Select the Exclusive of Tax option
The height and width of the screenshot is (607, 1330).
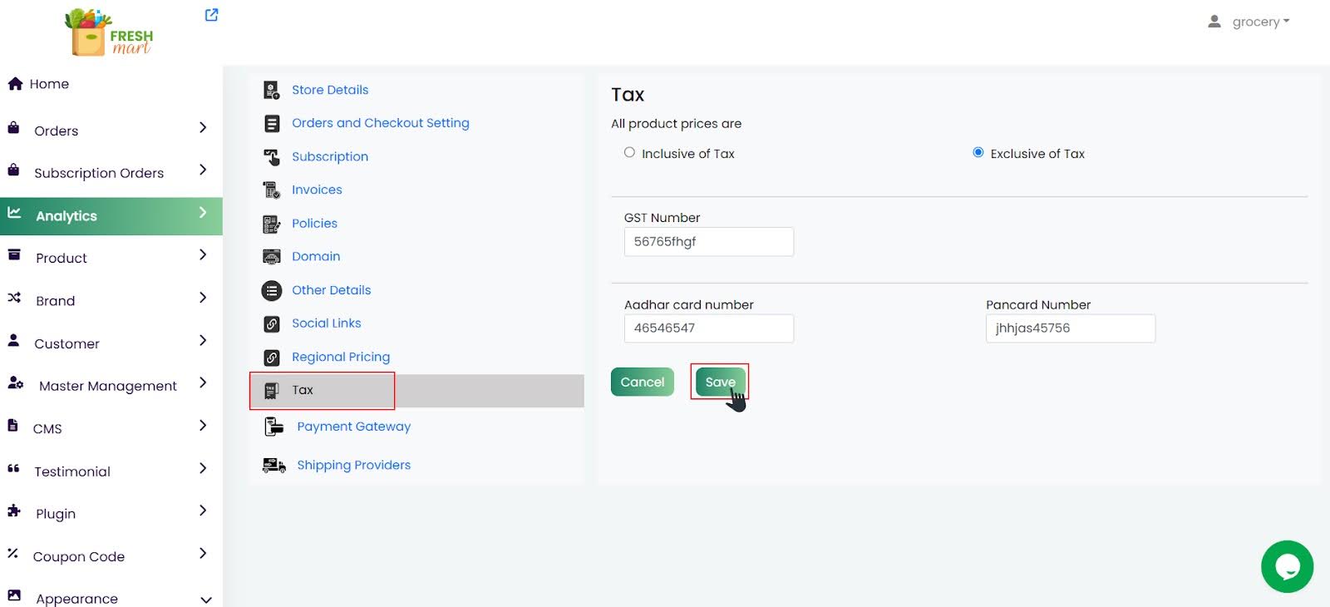[x=978, y=153]
